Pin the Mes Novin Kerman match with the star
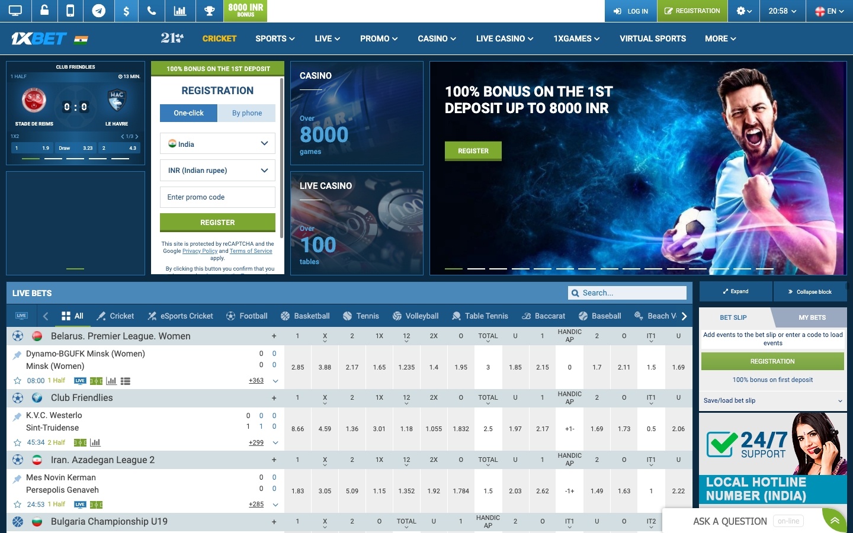The height and width of the screenshot is (533, 853). pos(18,505)
